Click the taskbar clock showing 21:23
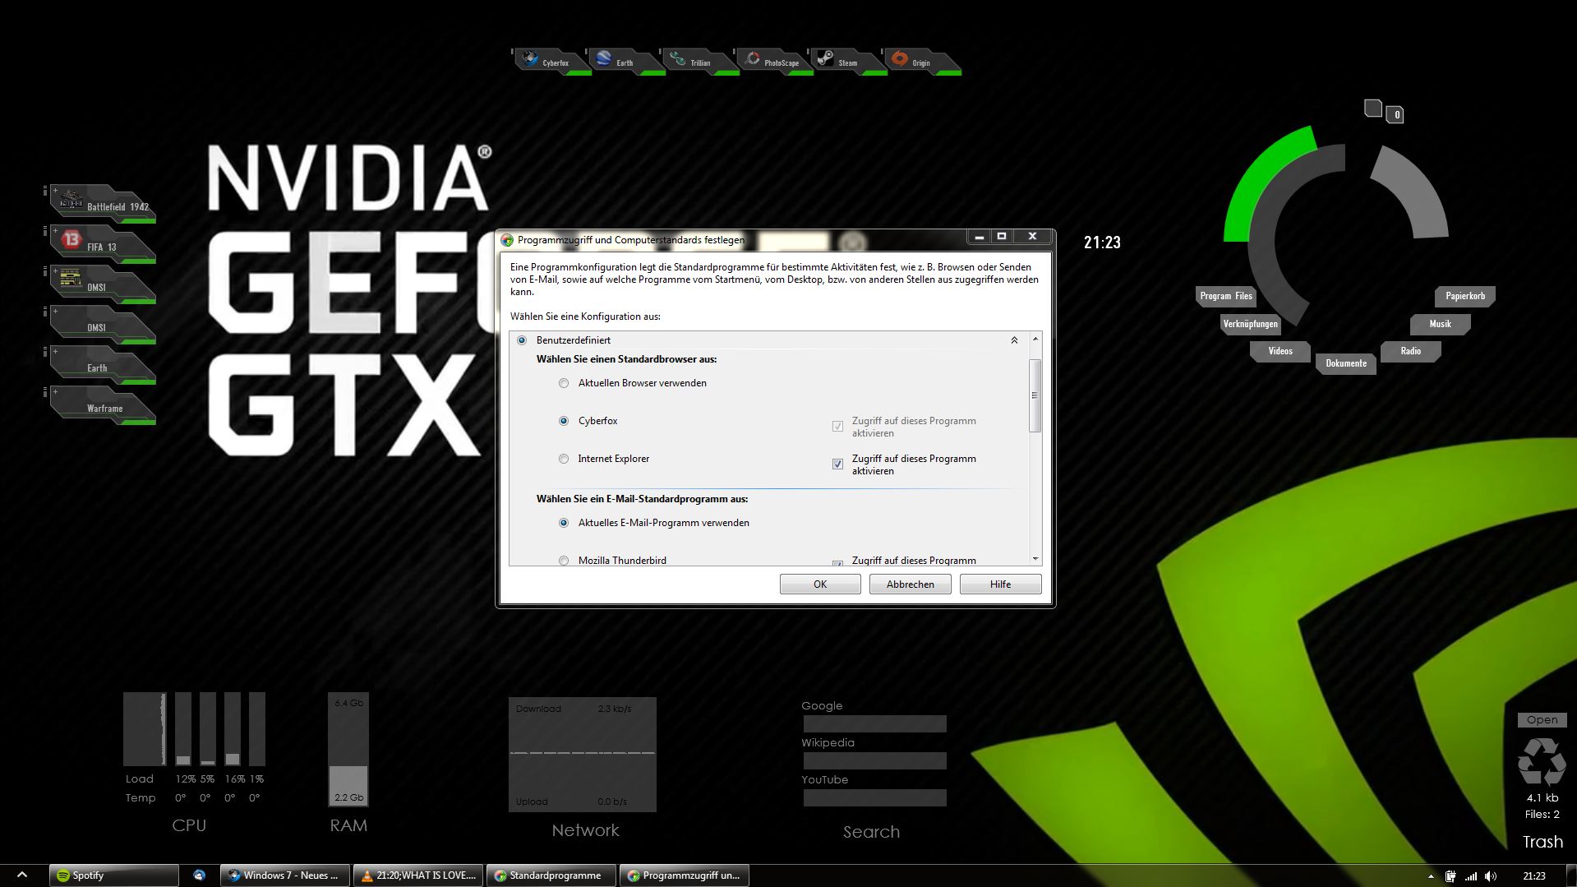The image size is (1577, 887). tap(1533, 876)
